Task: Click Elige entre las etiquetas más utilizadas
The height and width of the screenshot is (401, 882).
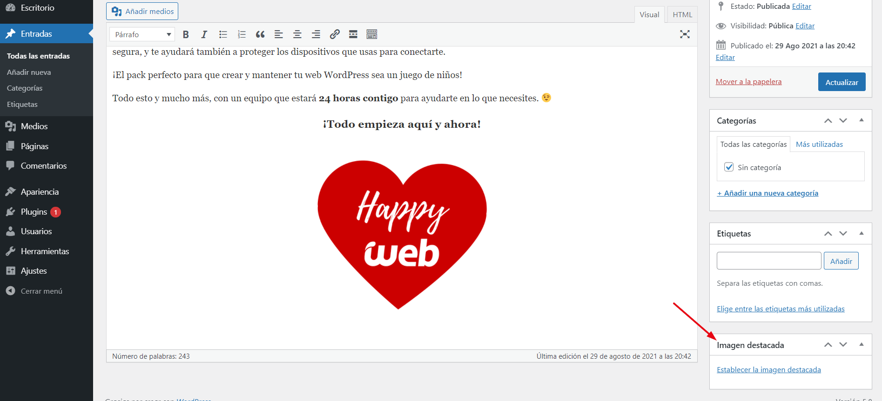Action: click(781, 309)
